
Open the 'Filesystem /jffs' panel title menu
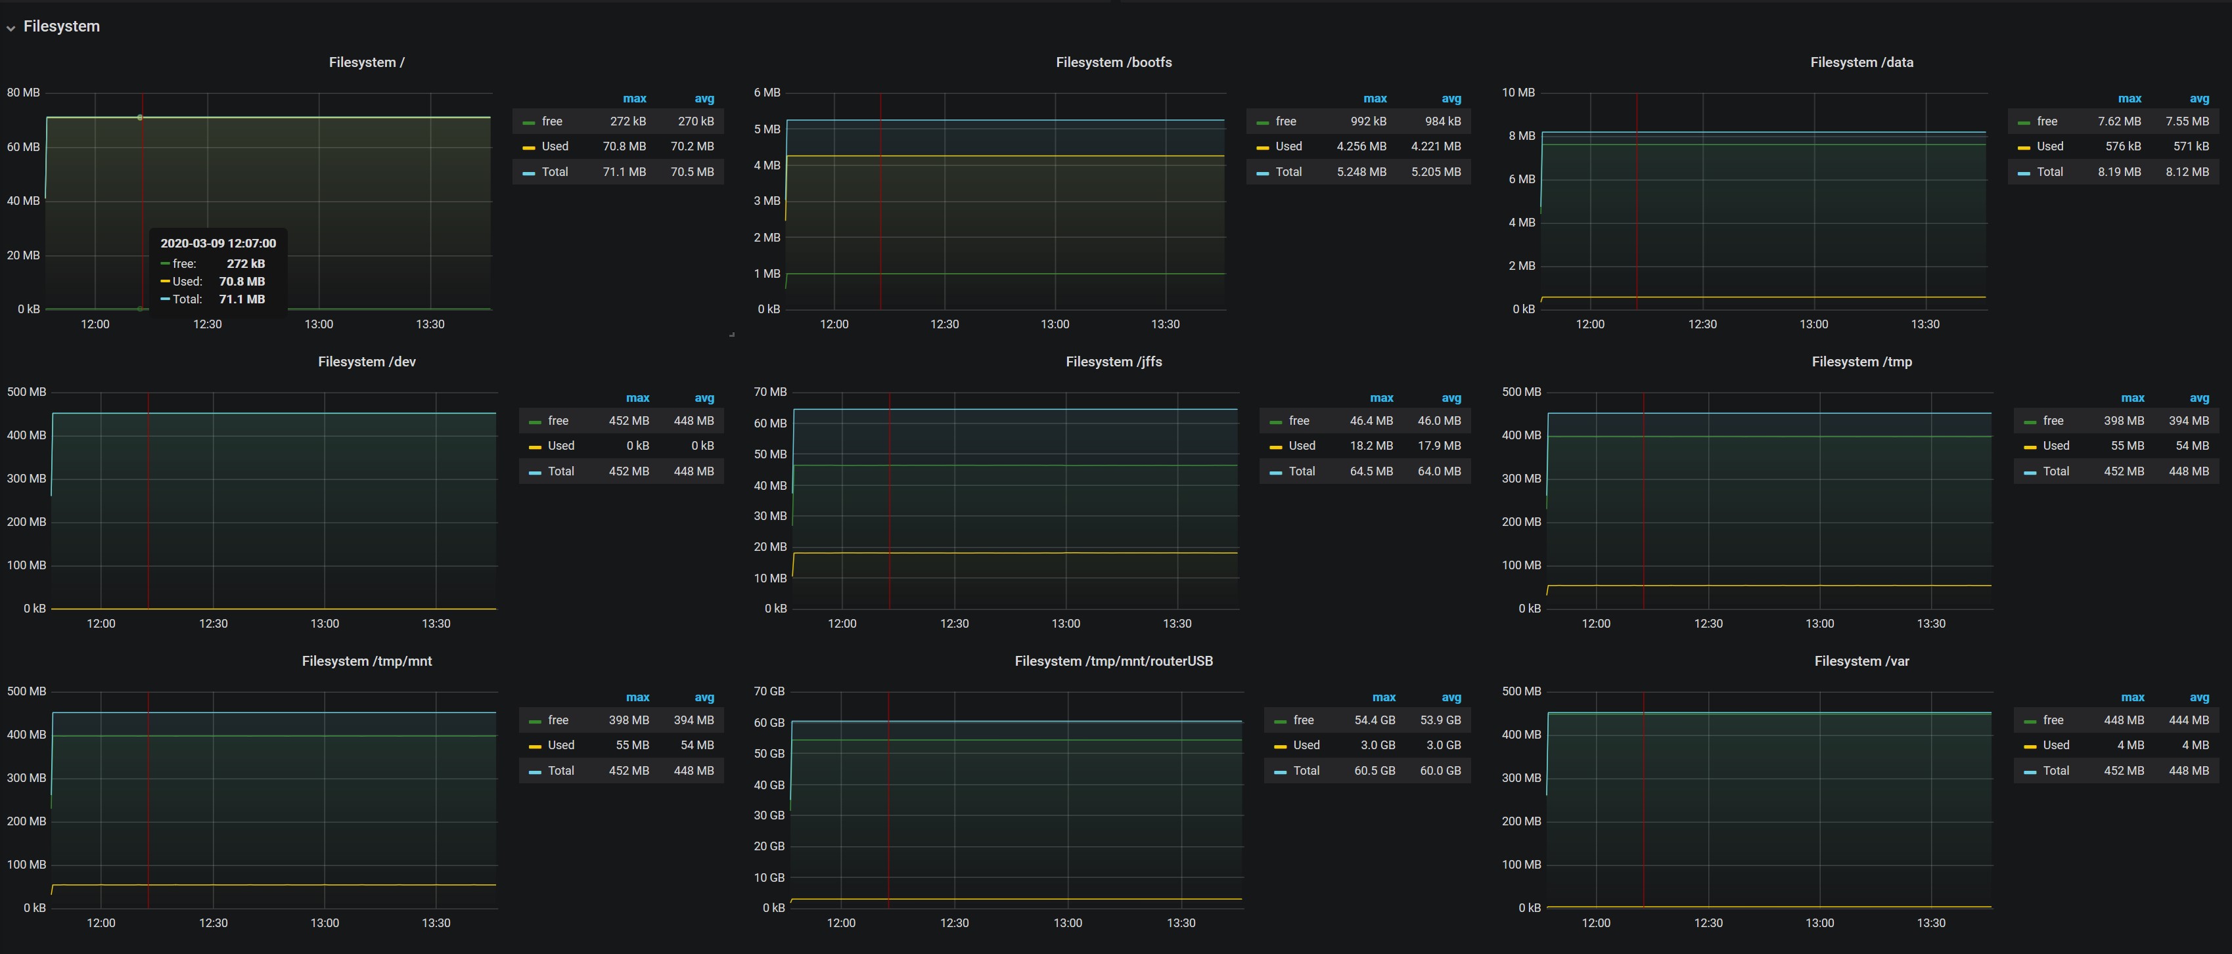pos(1114,362)
